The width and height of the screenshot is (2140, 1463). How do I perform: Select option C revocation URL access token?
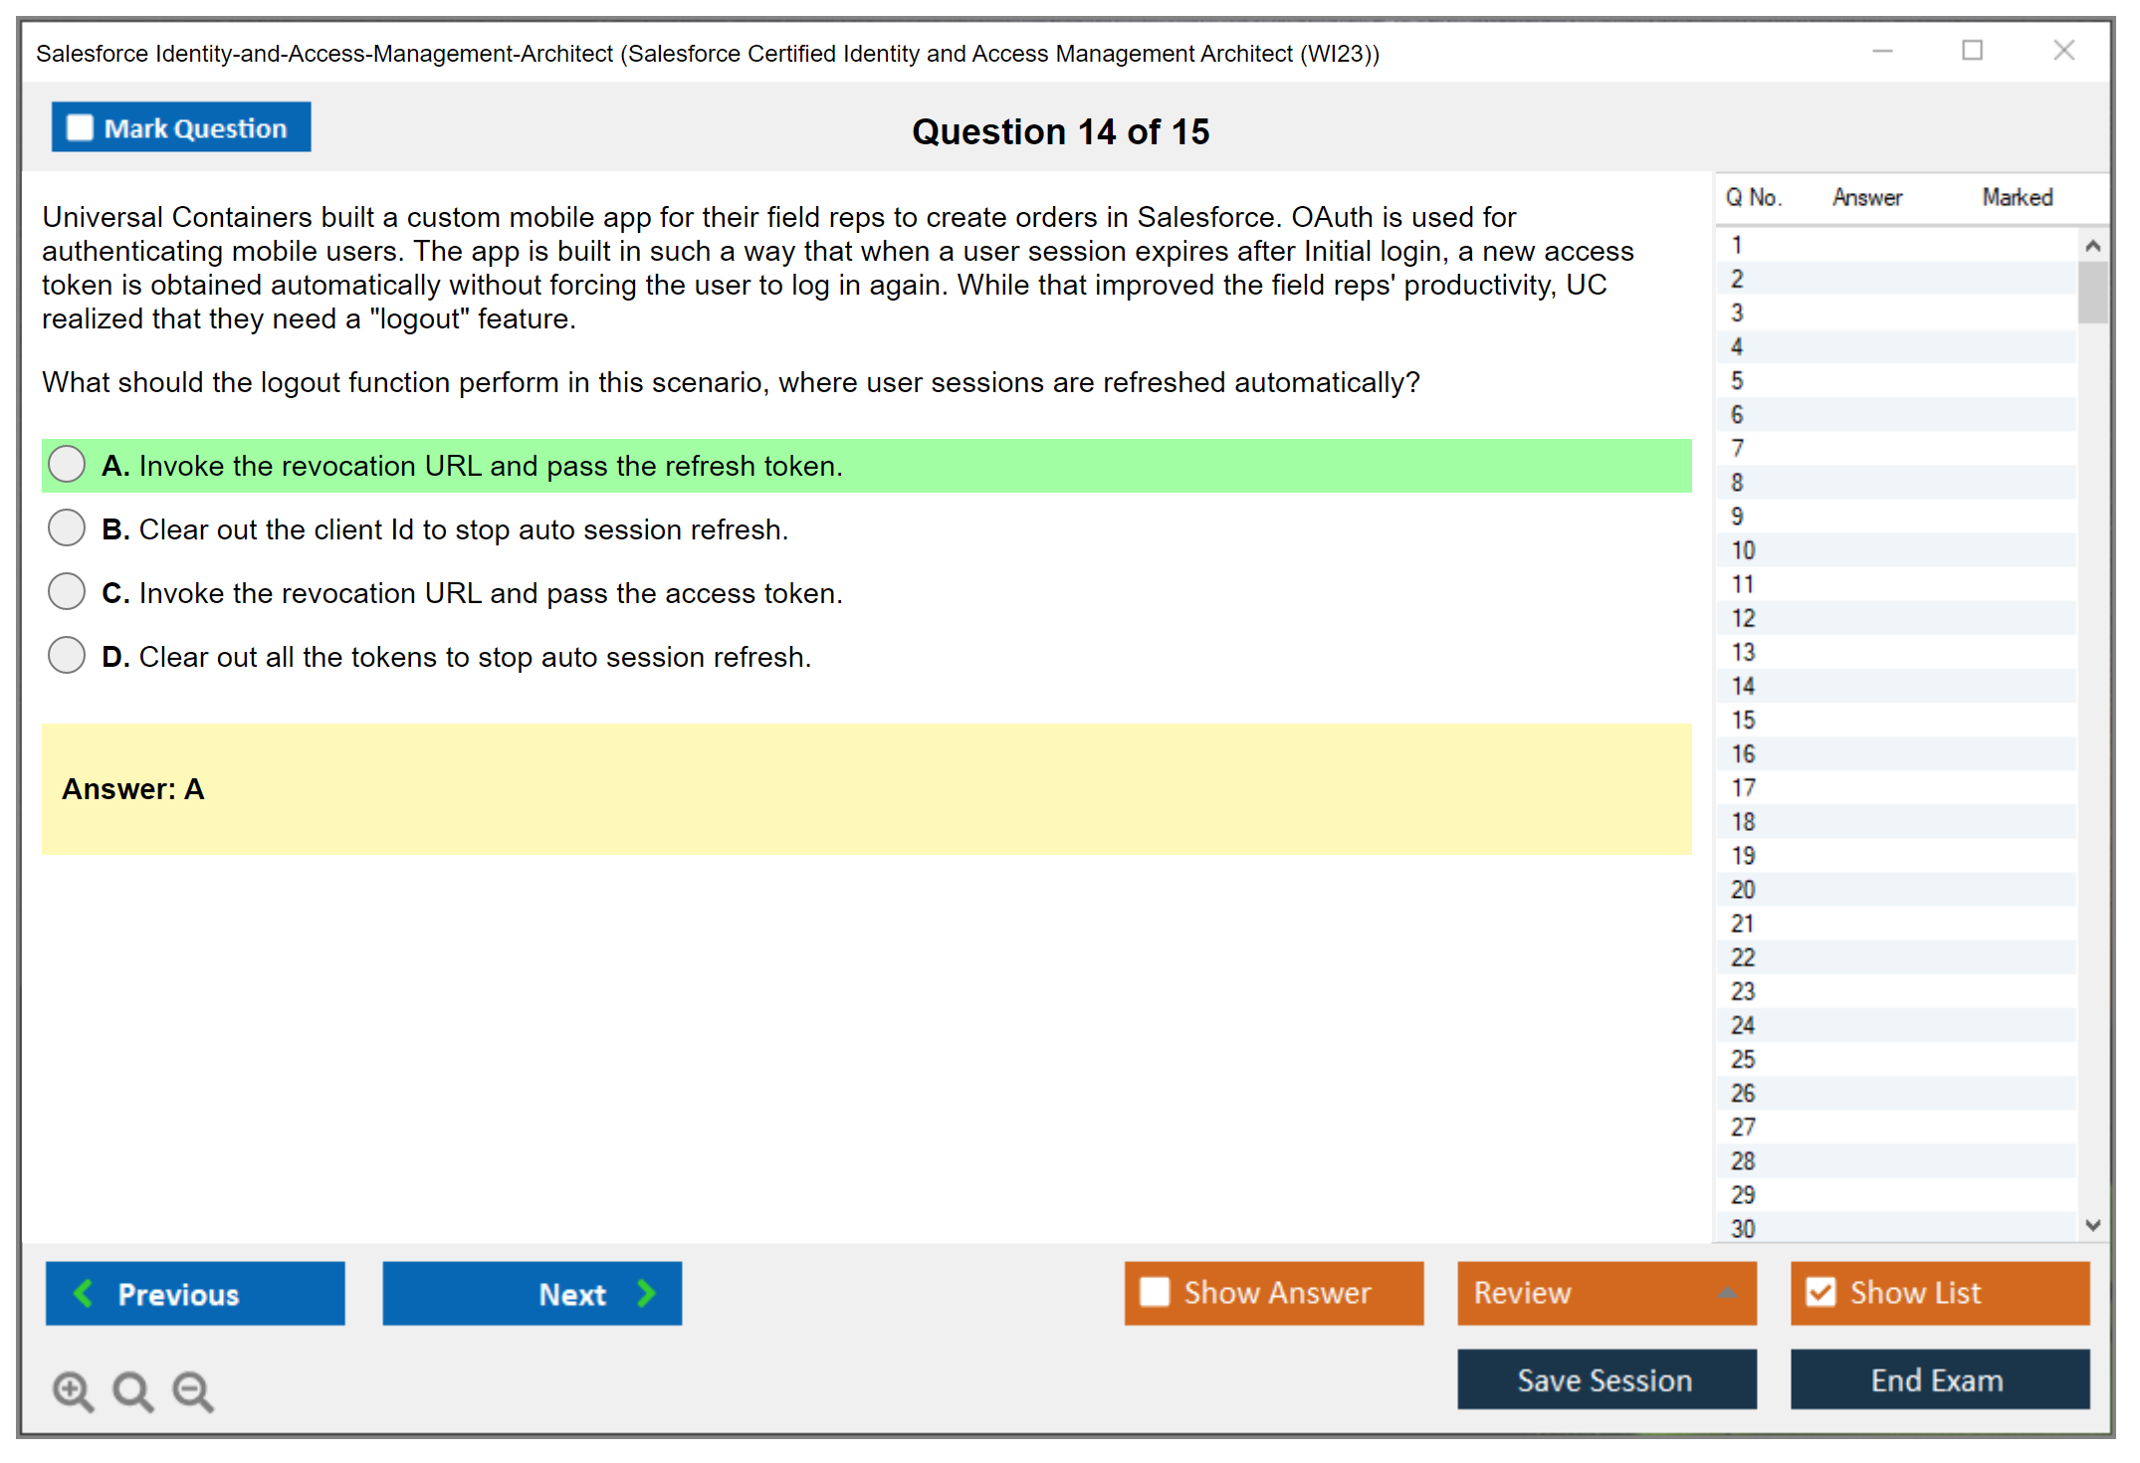click(67, 592)
